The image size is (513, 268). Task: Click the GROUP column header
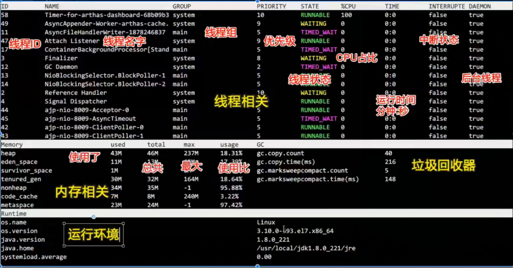(x=182, y=6)
